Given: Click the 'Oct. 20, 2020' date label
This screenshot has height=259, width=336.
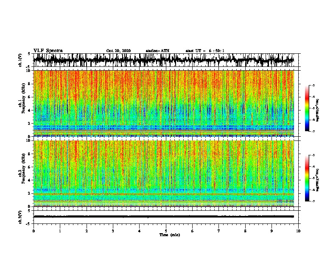Looking at the screenshot, I should click(x=118, y=51).
